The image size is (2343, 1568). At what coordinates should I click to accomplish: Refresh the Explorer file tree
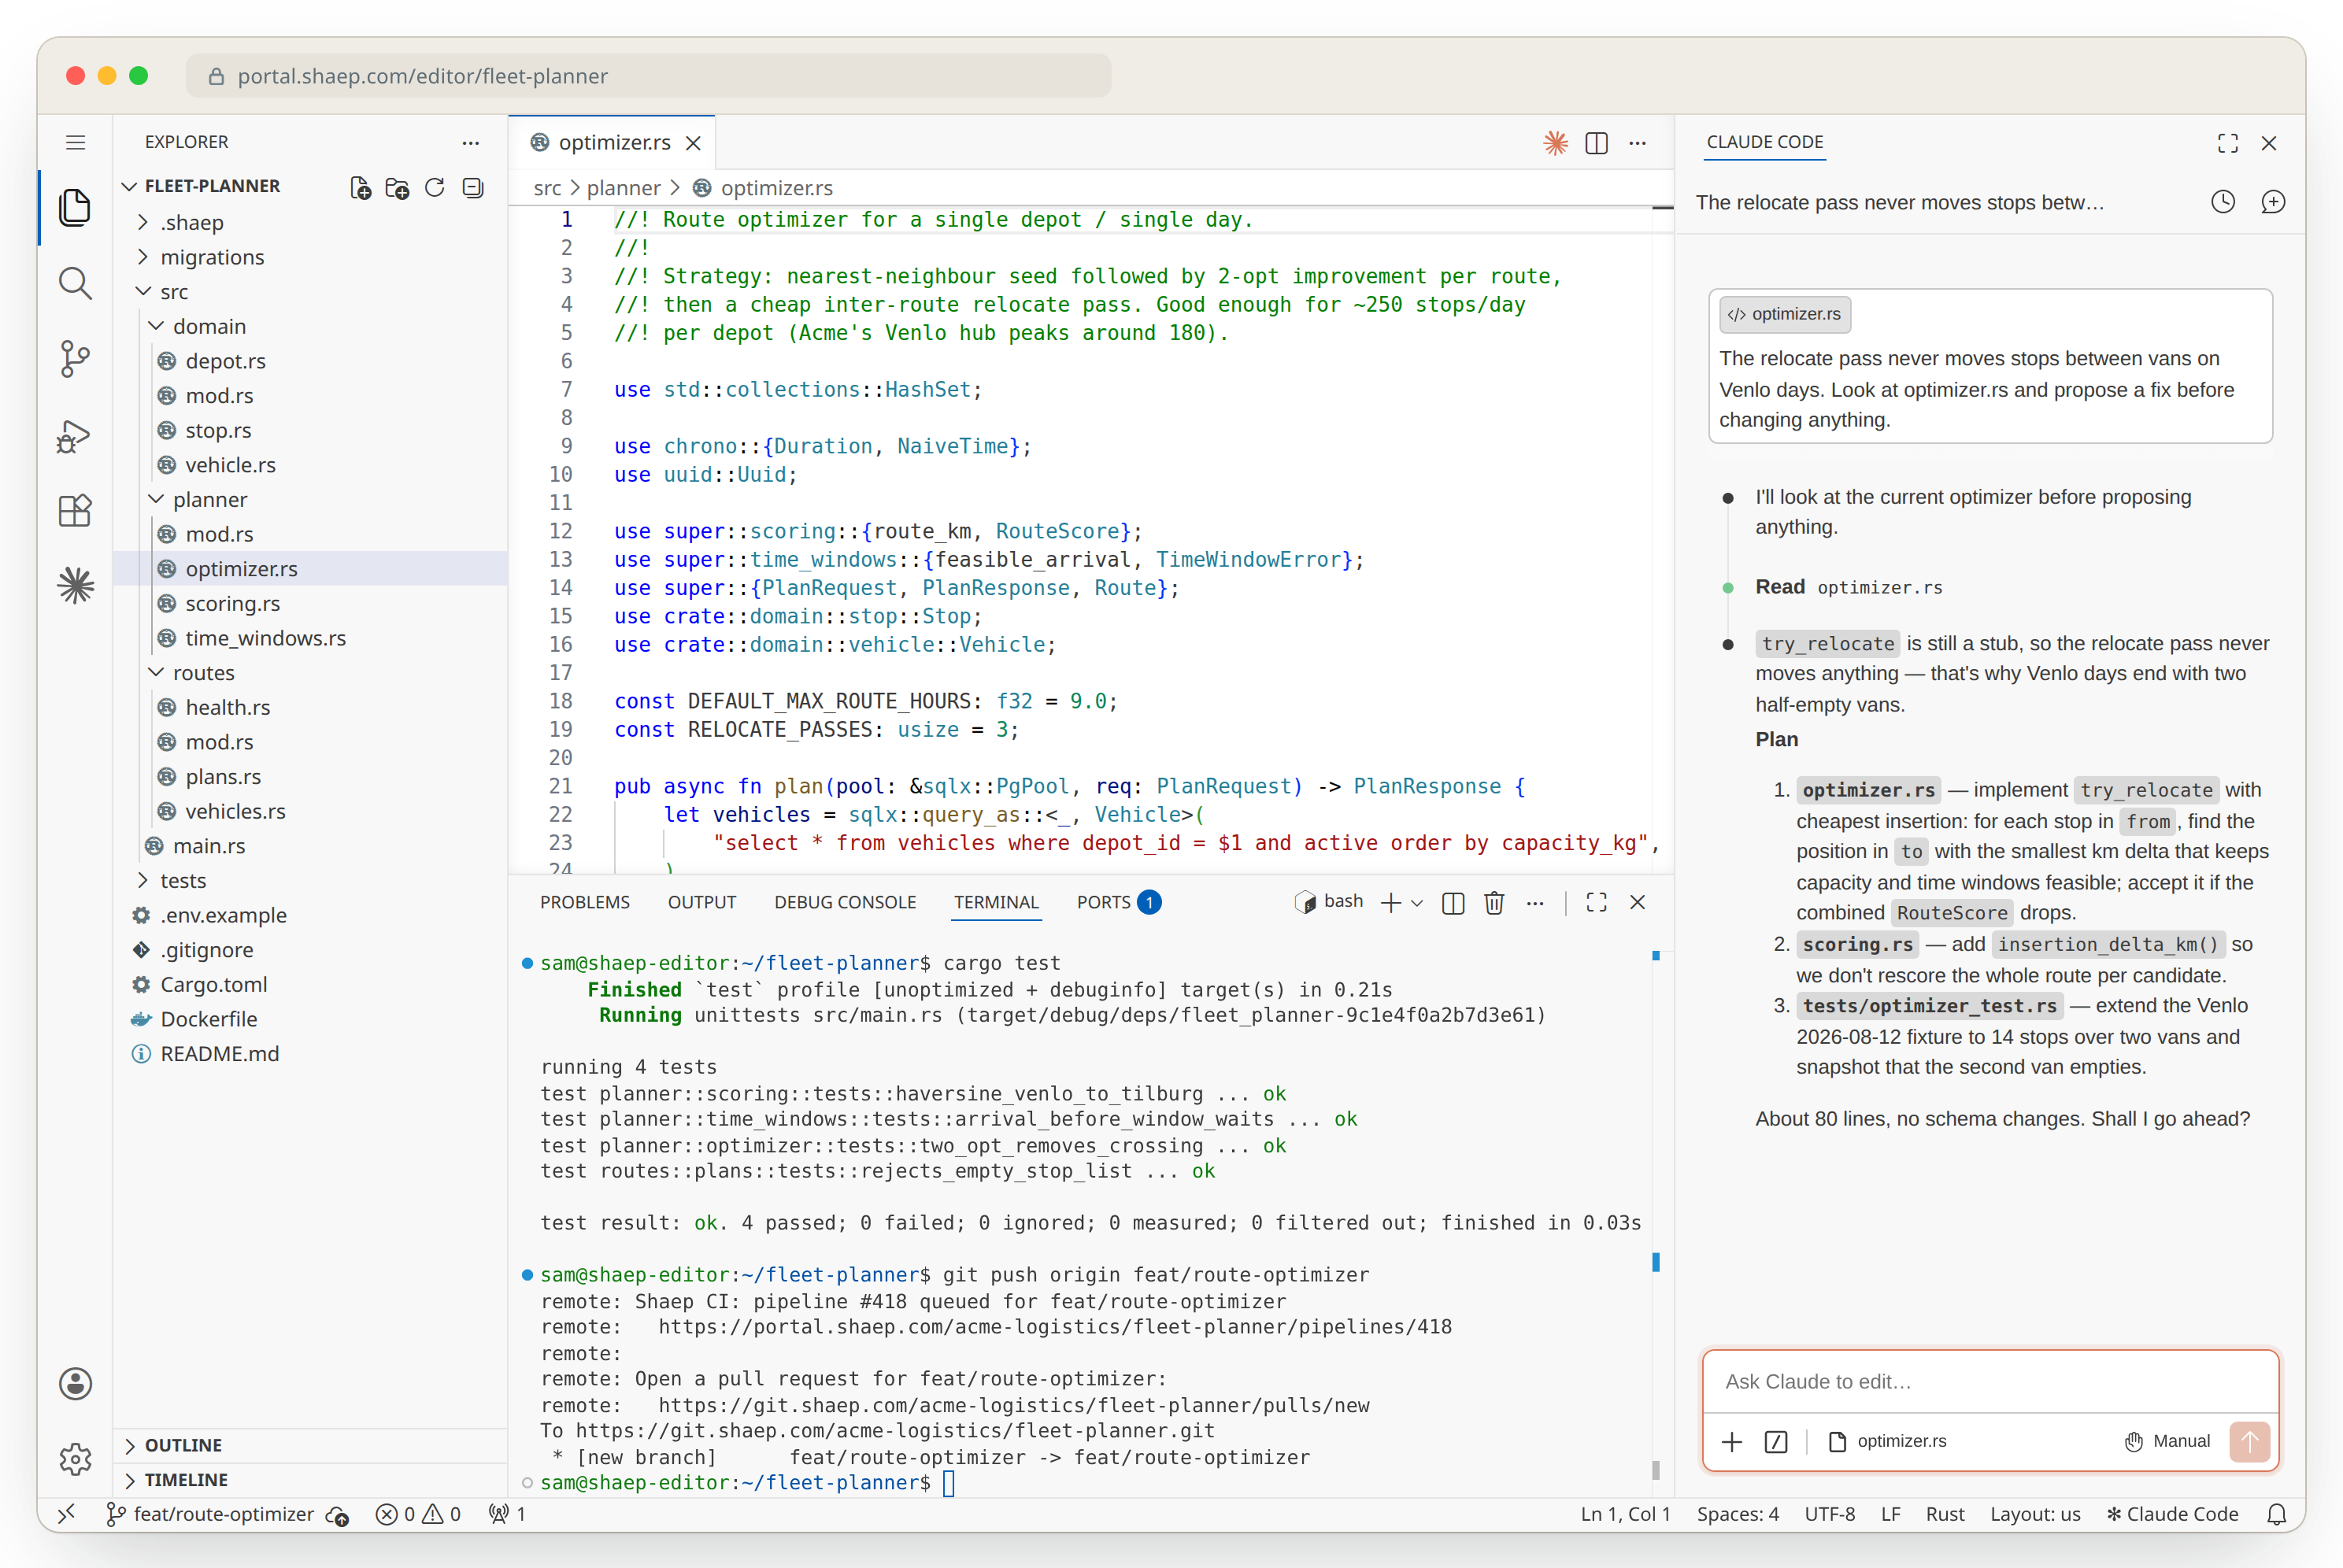[434, 187]
